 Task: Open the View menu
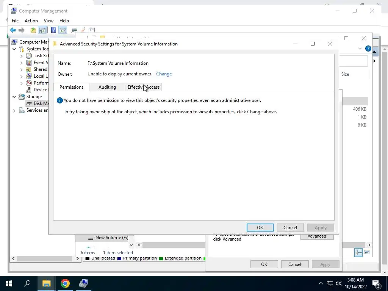click(x=48, y=21)
